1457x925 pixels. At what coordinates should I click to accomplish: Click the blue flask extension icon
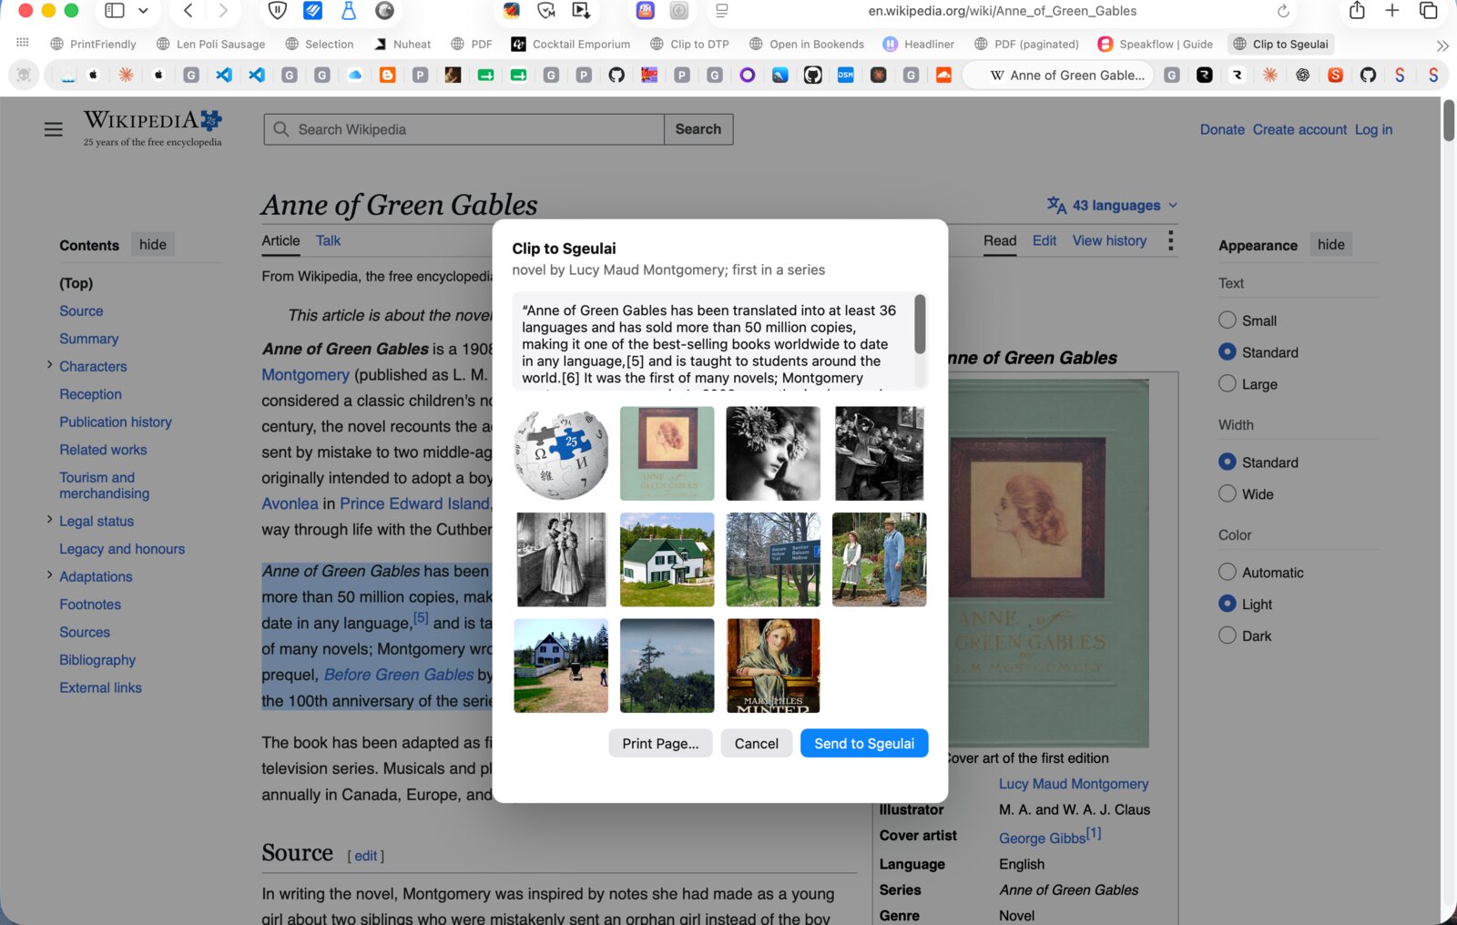(349, 11)
